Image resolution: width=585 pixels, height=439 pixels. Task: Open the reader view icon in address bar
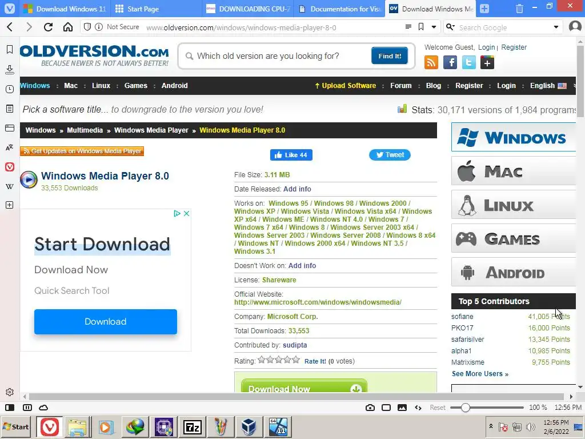[x=408, y=27]
